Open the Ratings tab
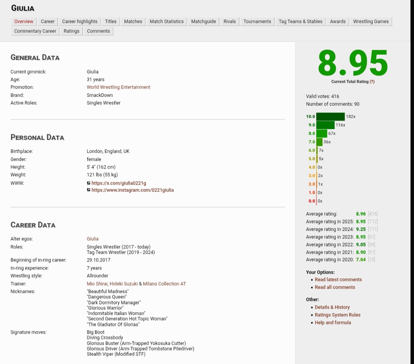This screenshot has height=364, width=414. point(72,31)
